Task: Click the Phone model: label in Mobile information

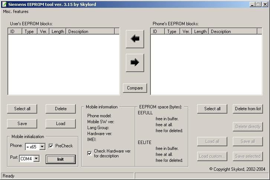Action: [x=100, y=116]
